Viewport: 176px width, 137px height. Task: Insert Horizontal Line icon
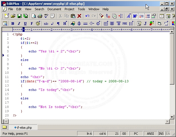tap(85, 24)
